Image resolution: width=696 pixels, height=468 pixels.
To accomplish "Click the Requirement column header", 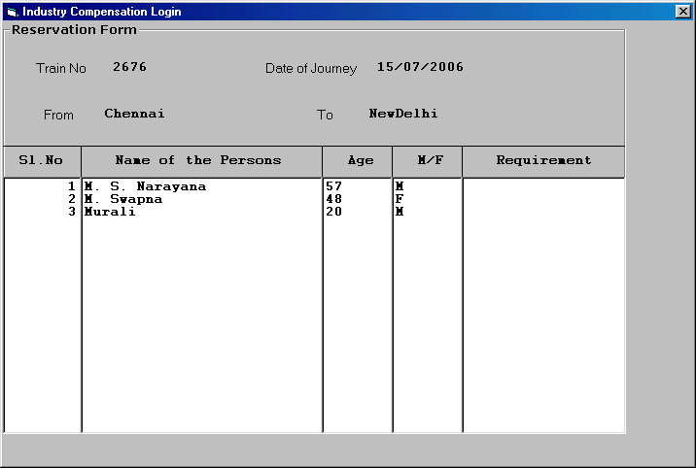I will tap(543, 162).
